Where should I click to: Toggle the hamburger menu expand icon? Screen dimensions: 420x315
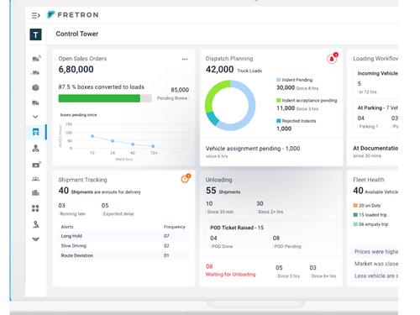click(35, 15)
